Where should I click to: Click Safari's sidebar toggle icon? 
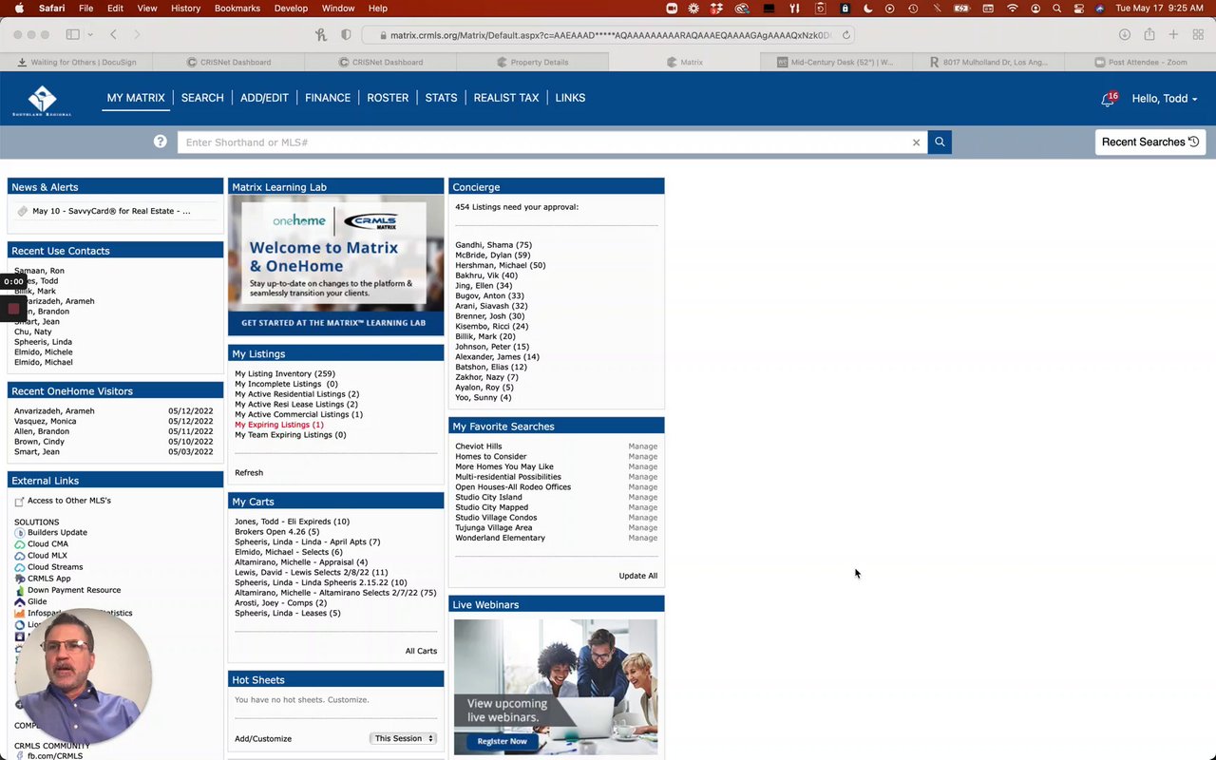[73, 34]
